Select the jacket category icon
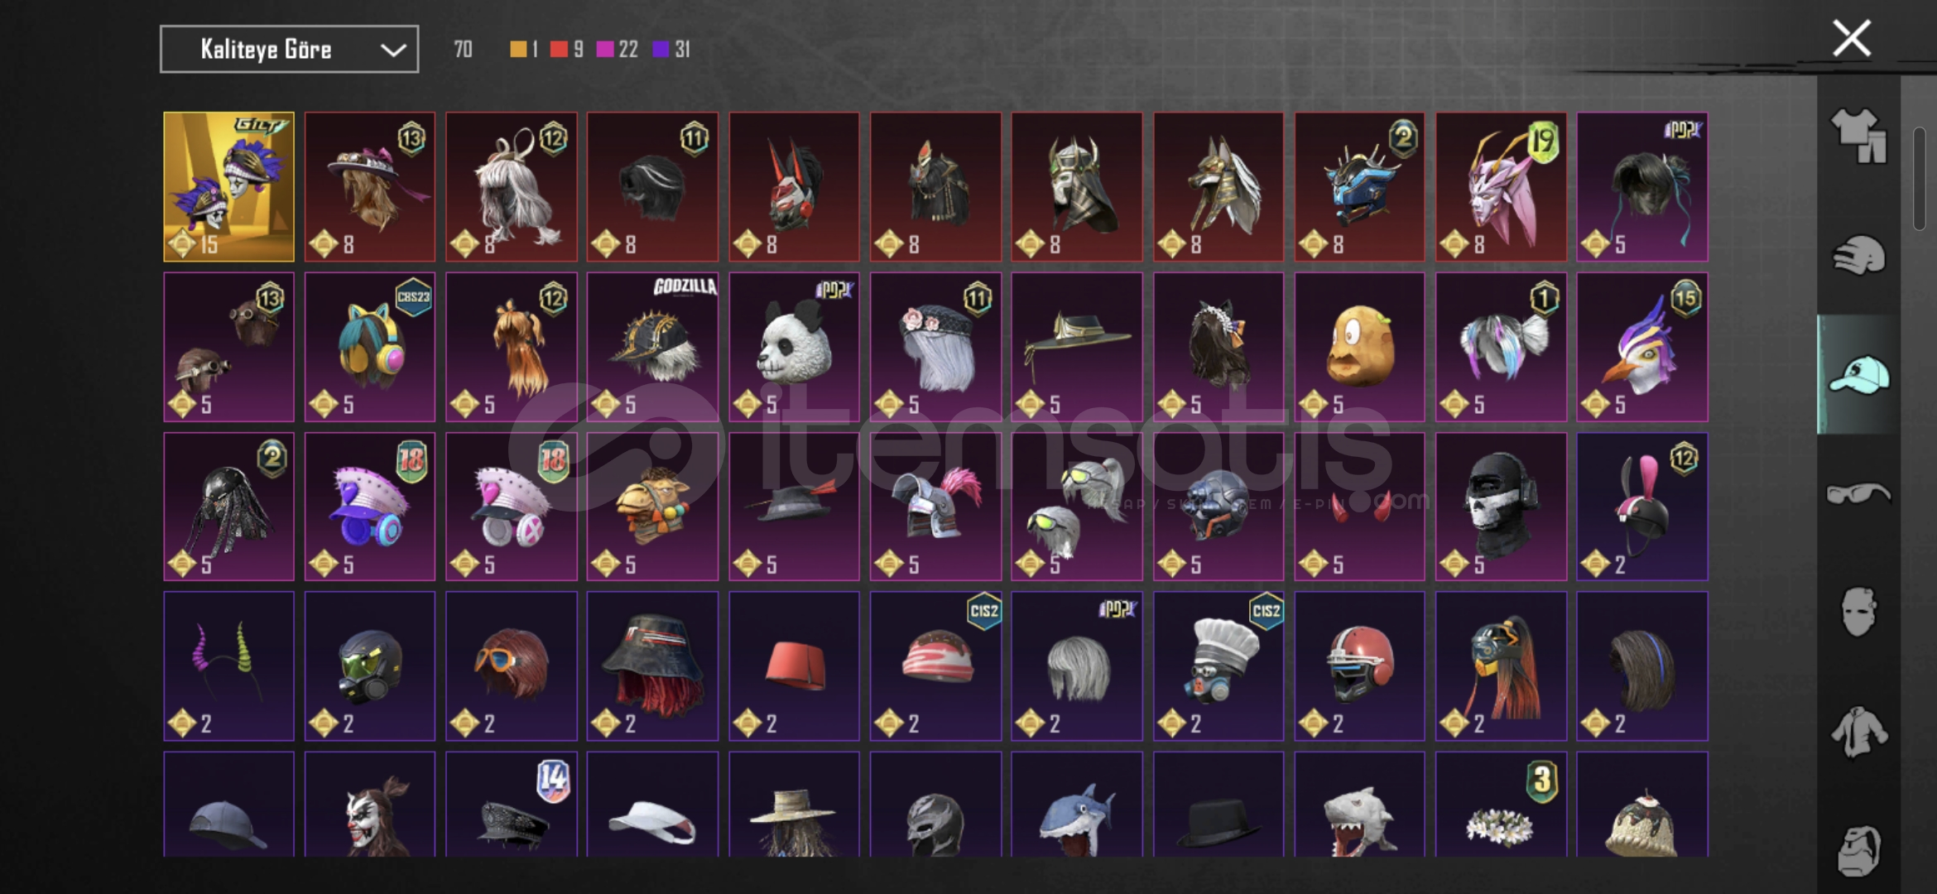1937x894 pixels. [x=1858, y=732]
